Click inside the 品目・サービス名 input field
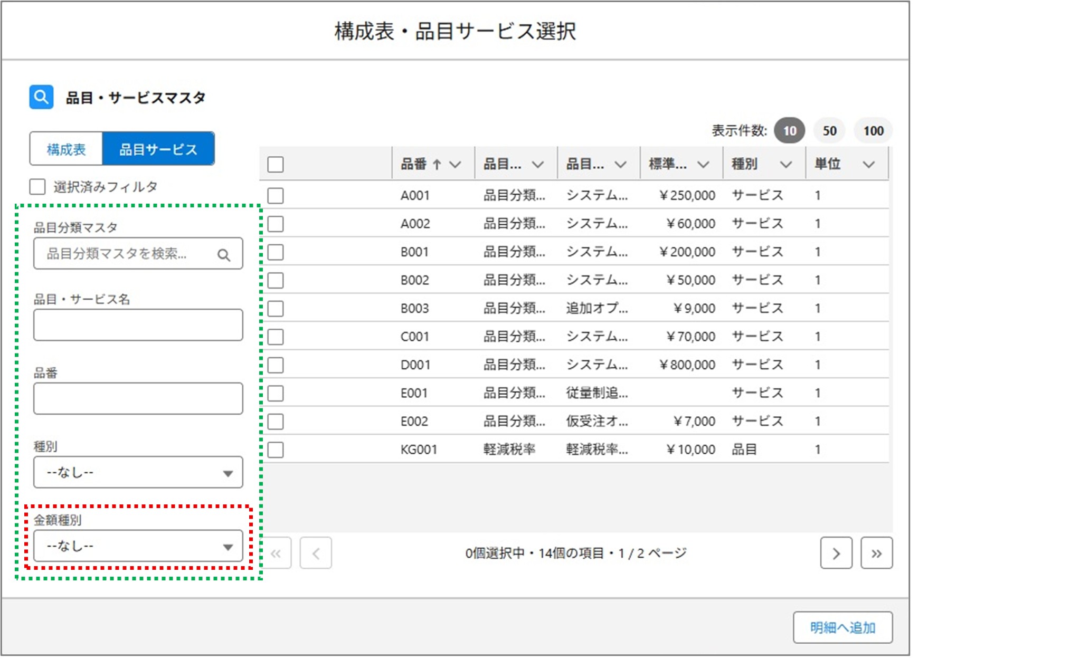Image resolution: width=1070 pixels, height=659 pixels. pos(138,324)
